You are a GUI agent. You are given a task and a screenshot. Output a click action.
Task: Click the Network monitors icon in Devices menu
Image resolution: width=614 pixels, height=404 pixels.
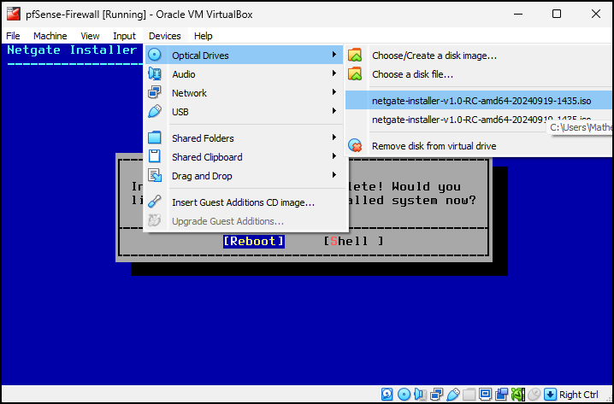coord(155,93)
